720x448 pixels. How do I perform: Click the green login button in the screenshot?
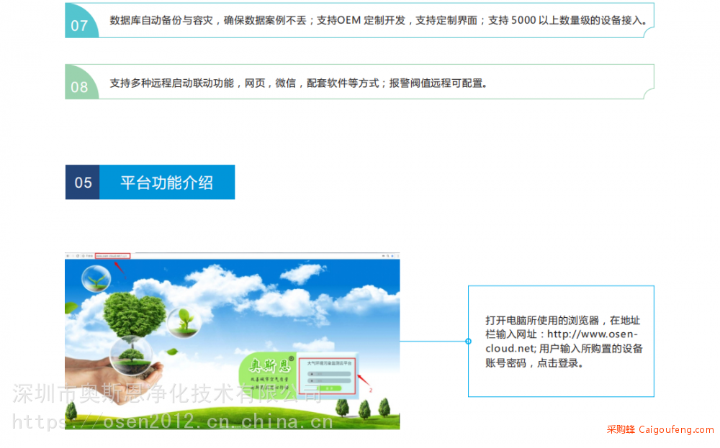329,388
